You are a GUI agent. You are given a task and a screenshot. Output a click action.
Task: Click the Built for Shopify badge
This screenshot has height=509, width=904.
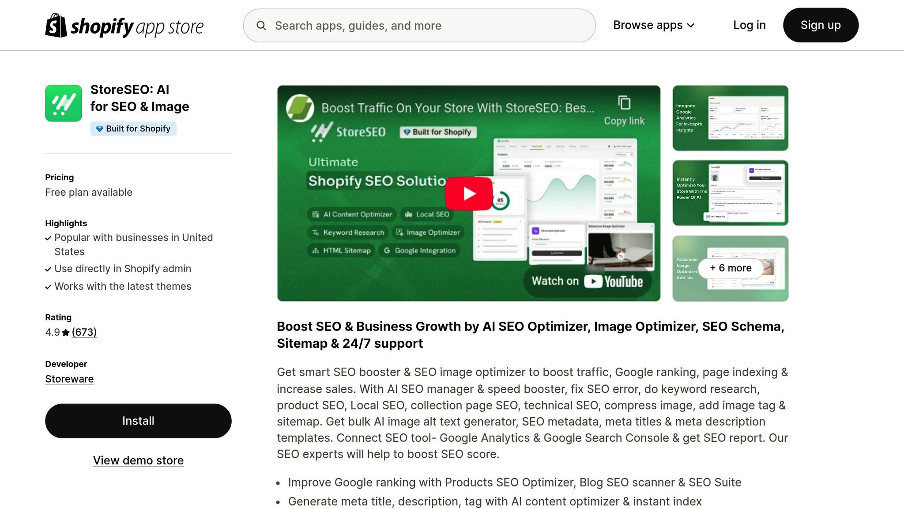click(133, 129)
